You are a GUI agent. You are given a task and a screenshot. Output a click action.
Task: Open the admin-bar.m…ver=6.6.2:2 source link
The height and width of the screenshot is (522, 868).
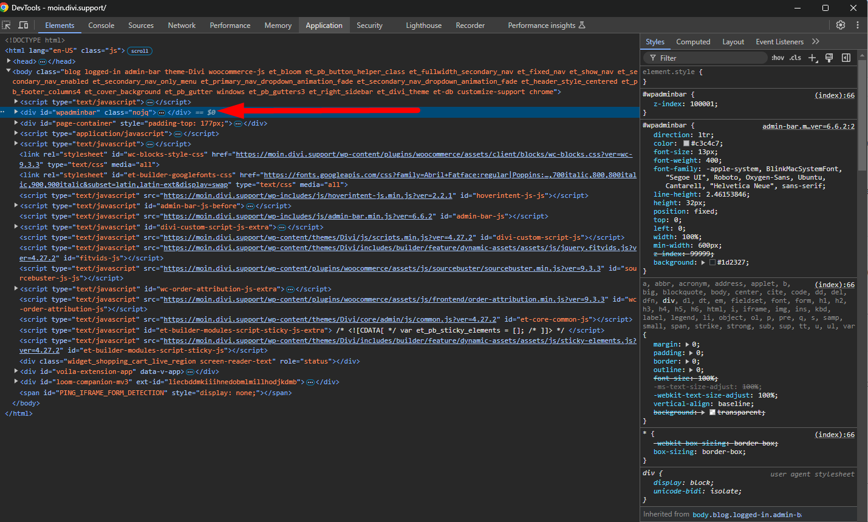(x=808, y=126)
